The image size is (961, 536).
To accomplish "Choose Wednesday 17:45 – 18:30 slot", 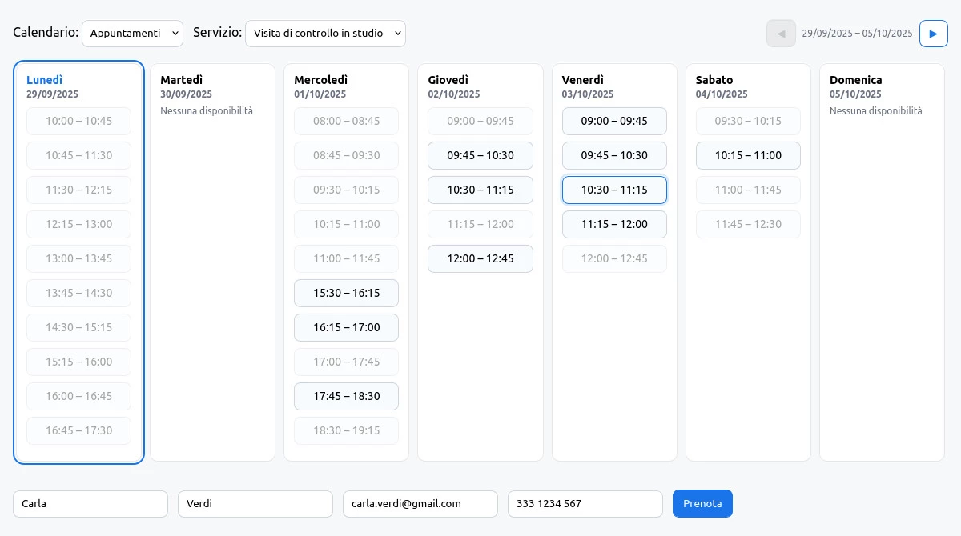I will coord(346,397).
